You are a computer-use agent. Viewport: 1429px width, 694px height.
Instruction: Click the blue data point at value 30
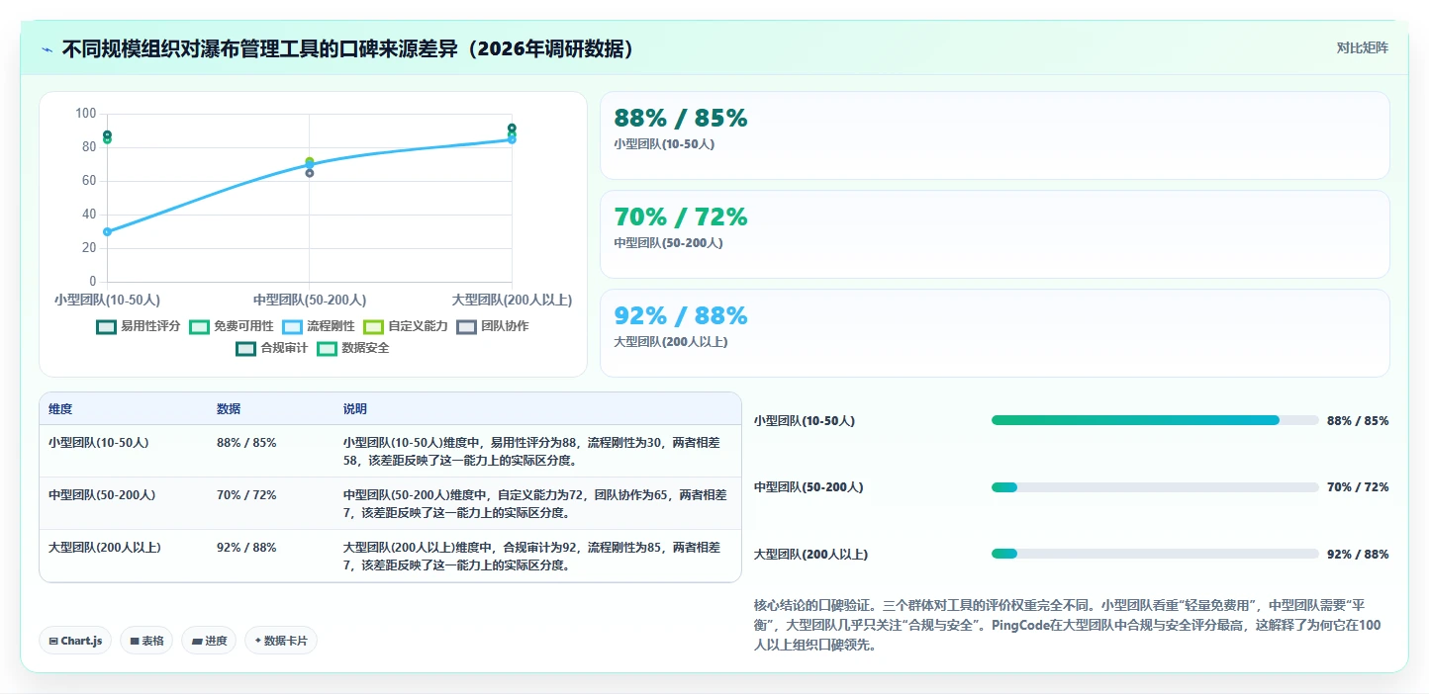(x=107, y=231)
